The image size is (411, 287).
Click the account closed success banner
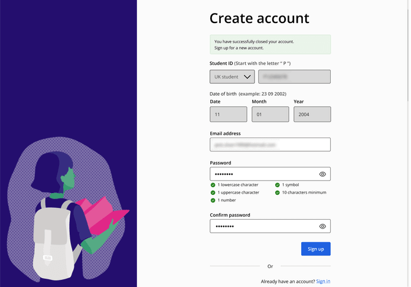coord(270,45)
